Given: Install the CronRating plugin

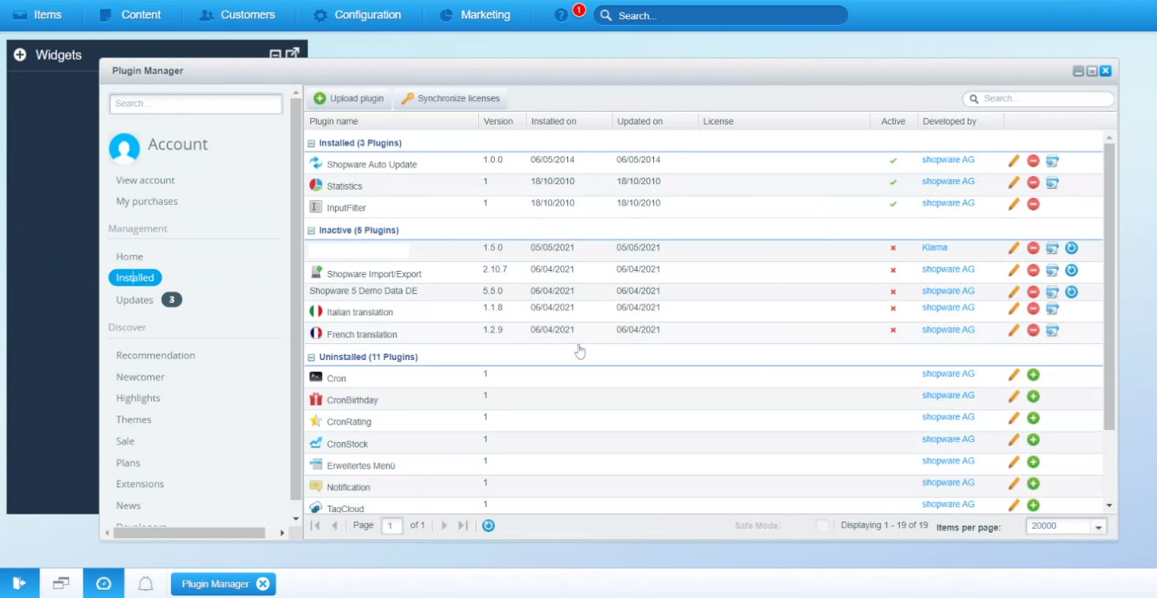Looking at the screenshot, I should 1033,418.
